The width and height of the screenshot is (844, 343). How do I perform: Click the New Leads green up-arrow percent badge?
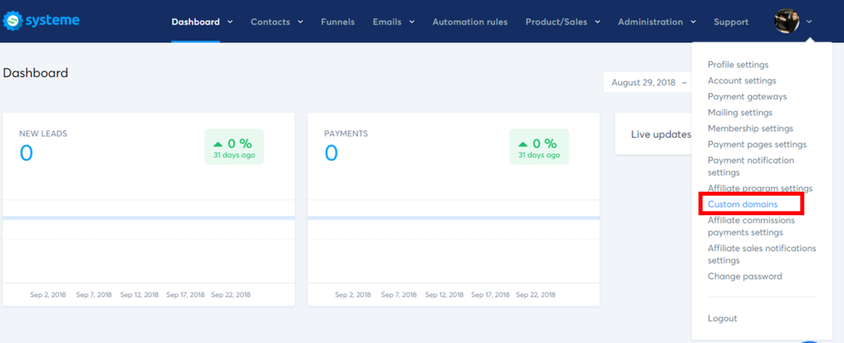point(234,147)
